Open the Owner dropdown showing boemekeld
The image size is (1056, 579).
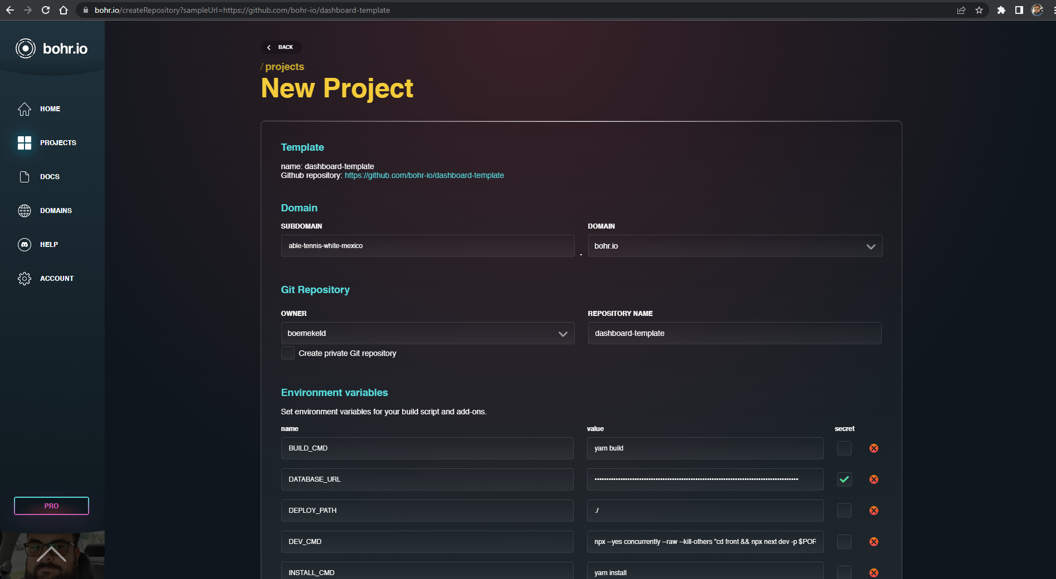click(428, 333)
